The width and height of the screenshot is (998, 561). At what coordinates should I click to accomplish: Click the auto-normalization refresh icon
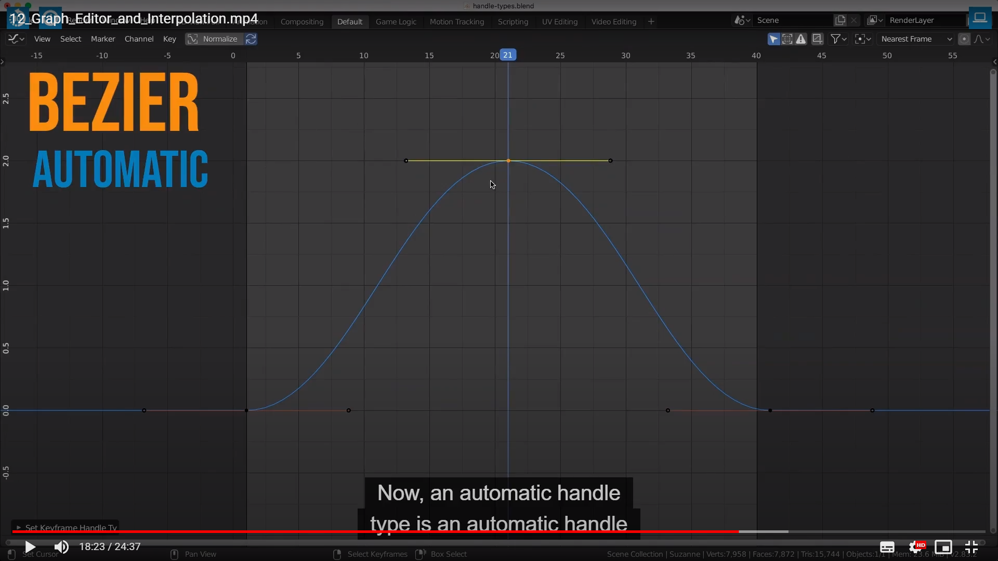[x=251, y=39]
